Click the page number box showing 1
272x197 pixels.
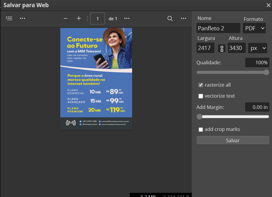click(97, 18)
